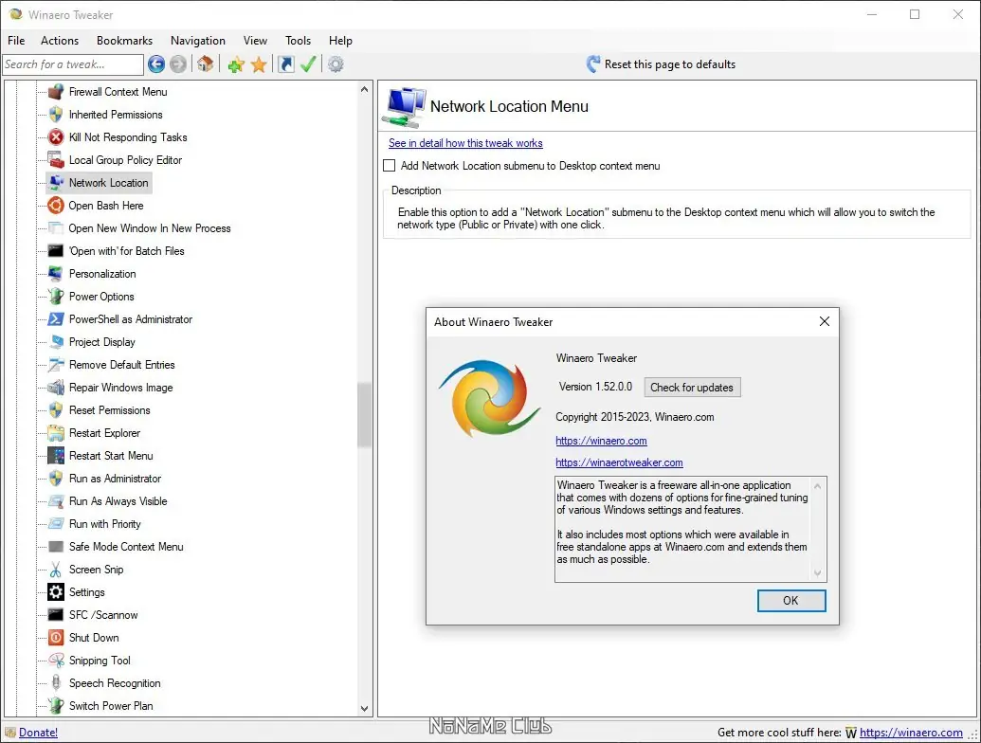The image size is (981, 743).
Task: Click the Restart Explorer icon
Action: tap(56, 433)
